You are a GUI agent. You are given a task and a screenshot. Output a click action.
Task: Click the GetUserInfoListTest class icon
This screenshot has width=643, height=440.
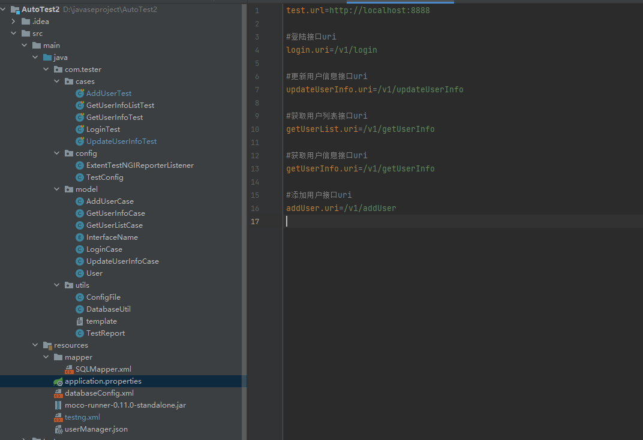click(80, 106)
